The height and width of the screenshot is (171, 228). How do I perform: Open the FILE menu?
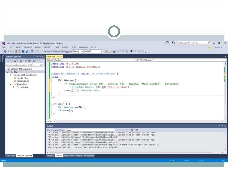coord(3,47)
